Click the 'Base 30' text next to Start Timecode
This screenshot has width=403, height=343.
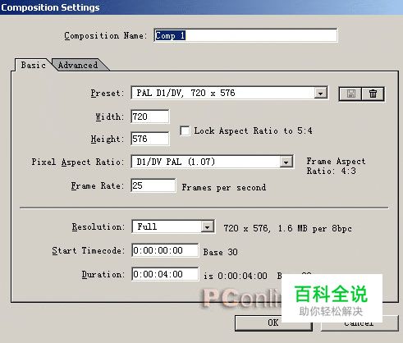[220, 252]
